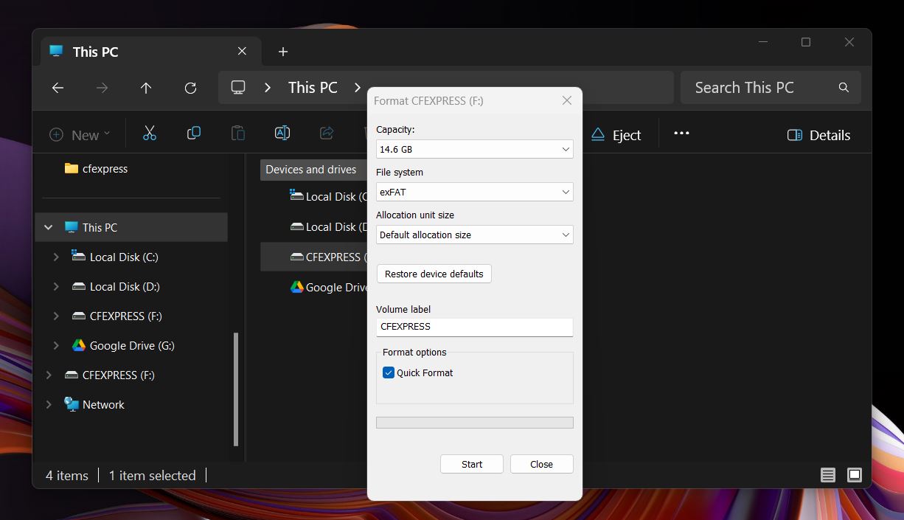The height and width of the screenshot is (520, 904).
Task: Click the format progress bar
Action: [x=474, y=423]
